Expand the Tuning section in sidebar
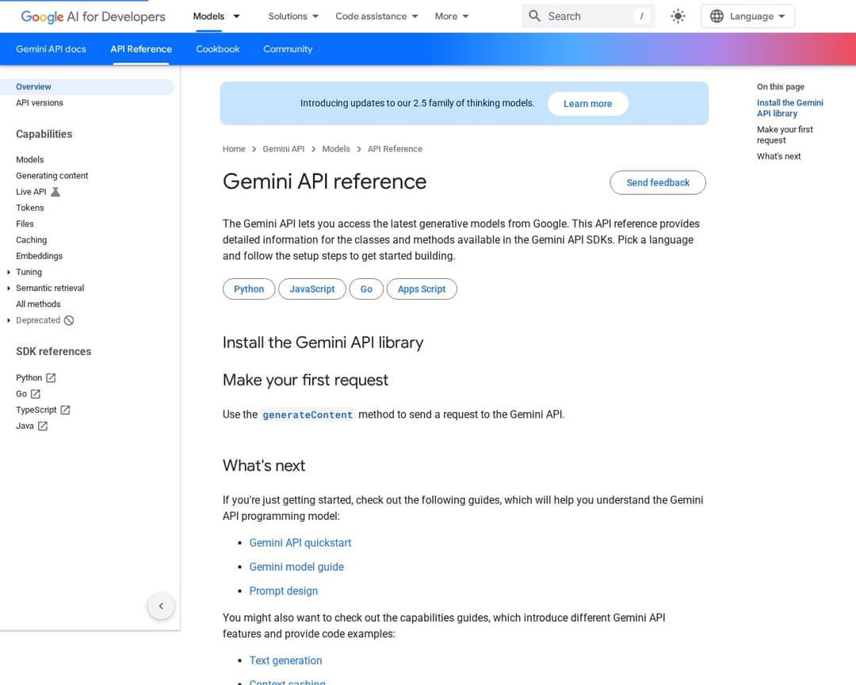 point(9,272)
